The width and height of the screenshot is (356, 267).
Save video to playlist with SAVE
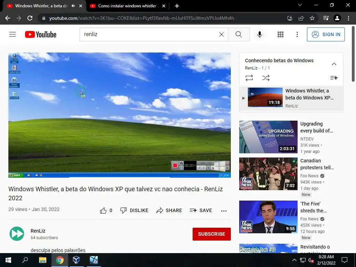(201, 210)
